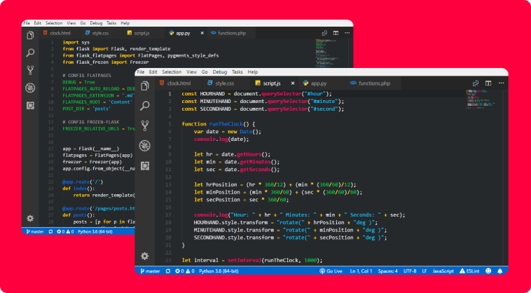The image size is (531, 293).
Task: Click the sync icon in back status bar
Action: coord(50,232)
